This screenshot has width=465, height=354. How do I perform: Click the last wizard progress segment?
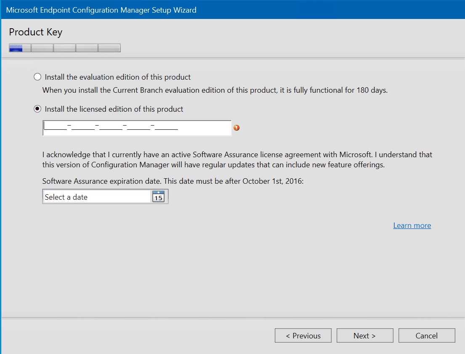pos(109,48)
